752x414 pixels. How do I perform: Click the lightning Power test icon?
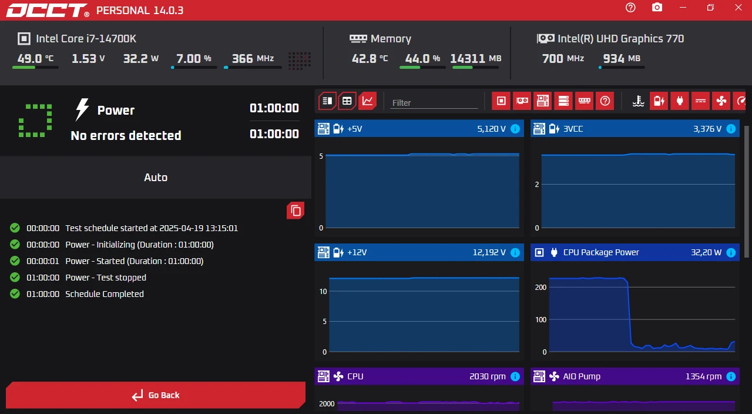point(82,110)
